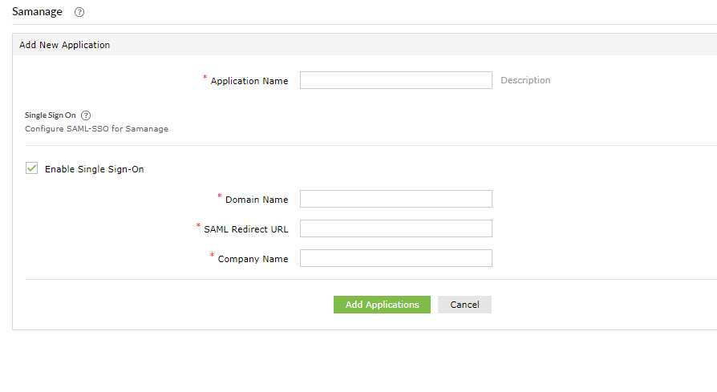Screen dimensions: 717x392
Task: Open the help icon beside Single Sign On
Action: (x=86, y=115)
